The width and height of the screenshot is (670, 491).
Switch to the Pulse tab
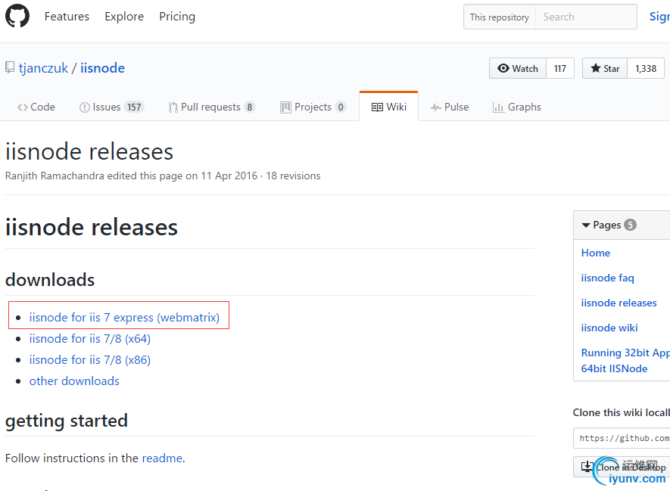click(450, 107)
